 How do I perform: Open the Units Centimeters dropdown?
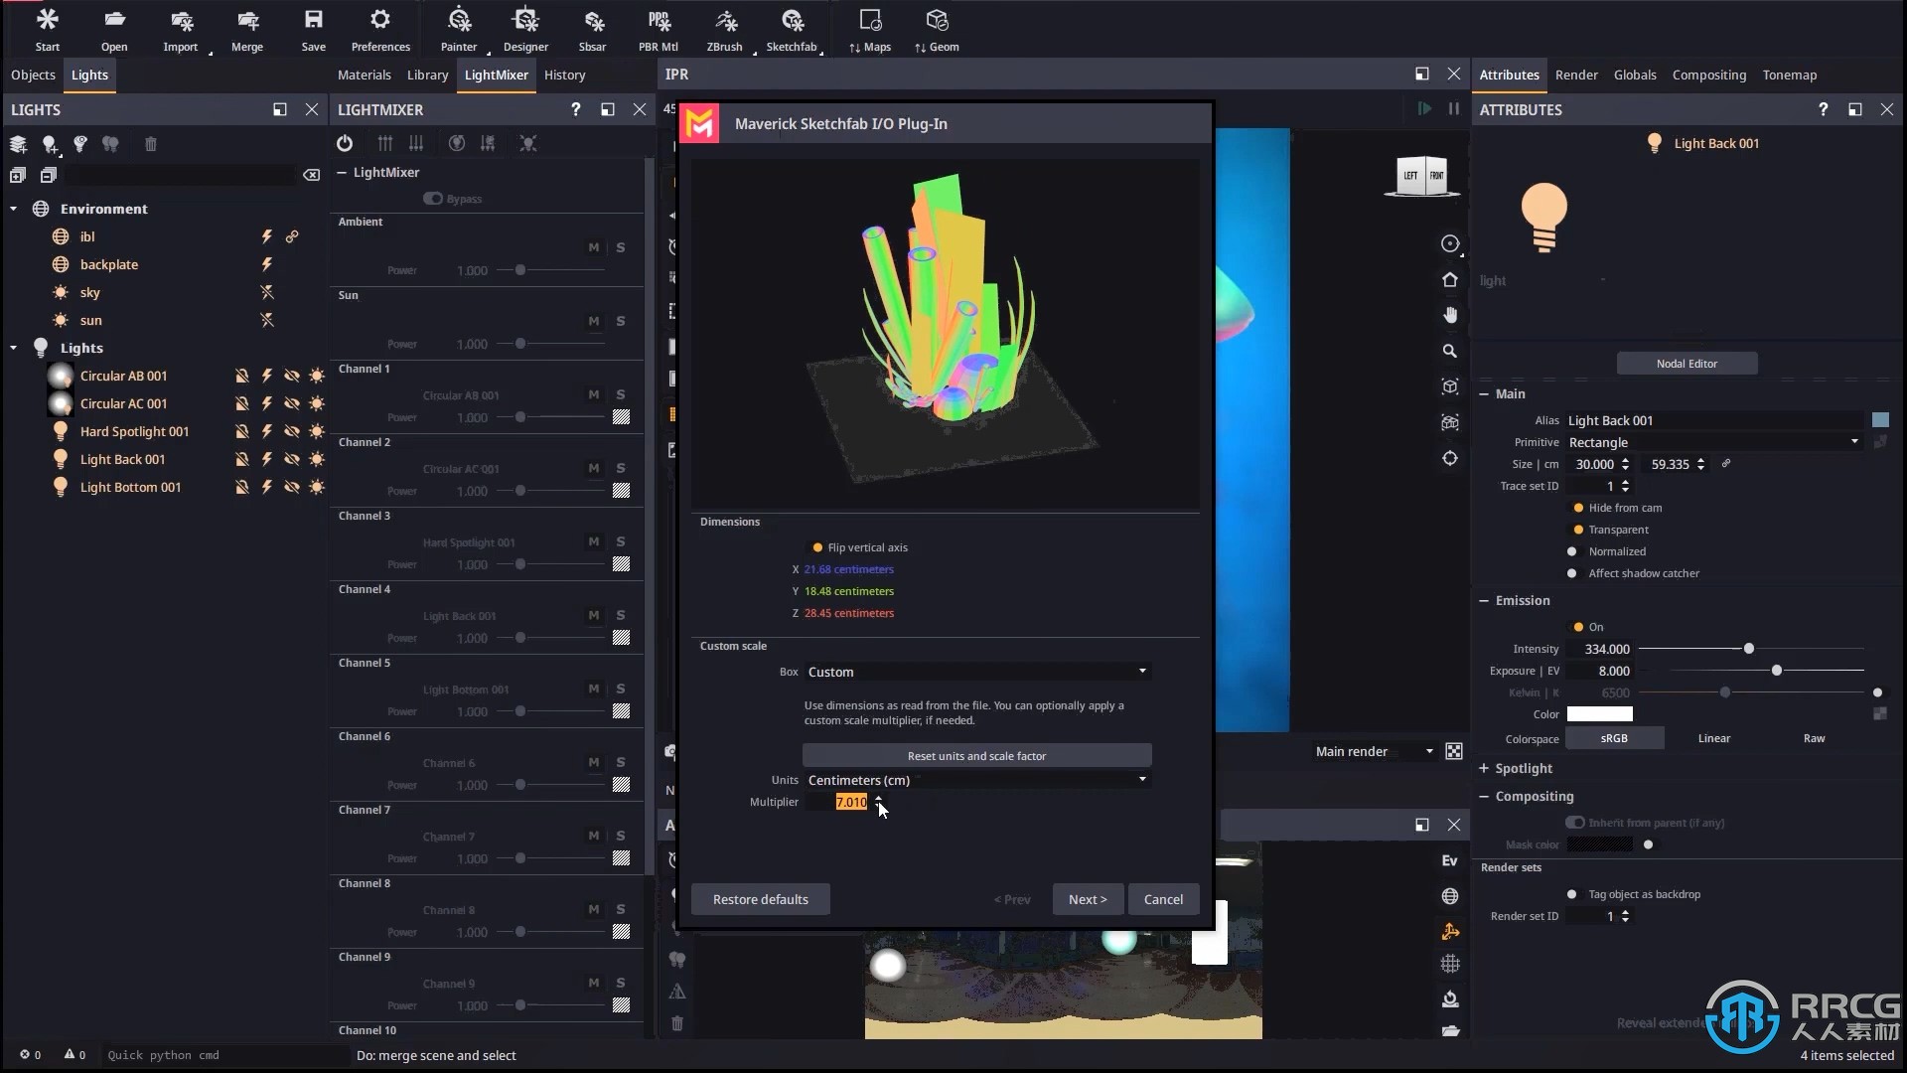(977, 780)
